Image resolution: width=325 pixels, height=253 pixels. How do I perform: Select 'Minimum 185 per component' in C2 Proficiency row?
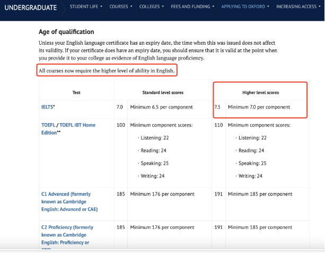260,227
